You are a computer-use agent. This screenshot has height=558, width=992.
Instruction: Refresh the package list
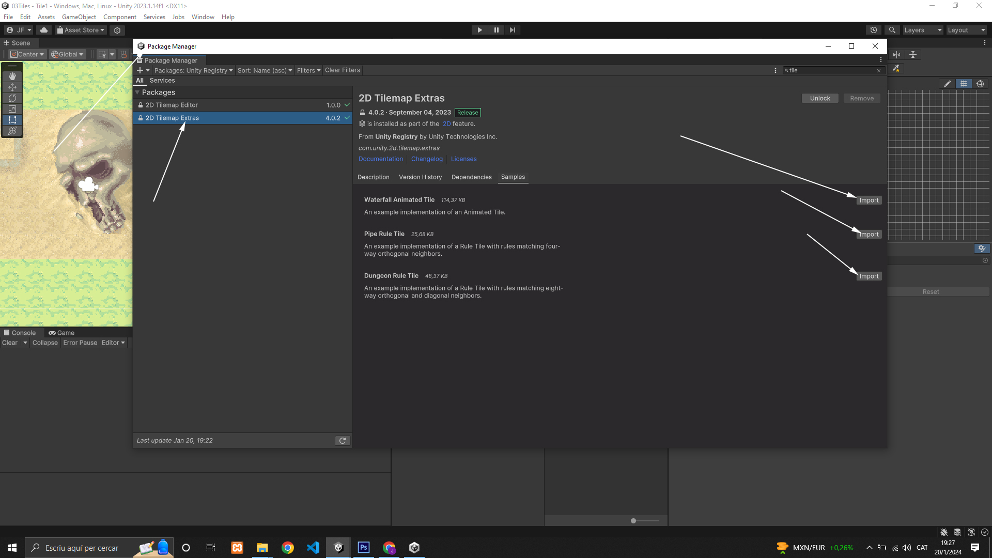click(343, 441)
